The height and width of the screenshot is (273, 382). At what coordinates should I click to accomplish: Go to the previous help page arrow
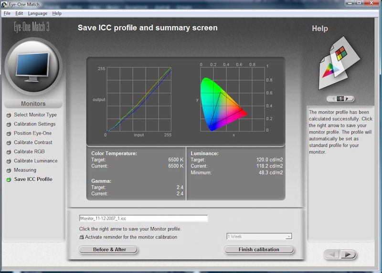point(333,99)
